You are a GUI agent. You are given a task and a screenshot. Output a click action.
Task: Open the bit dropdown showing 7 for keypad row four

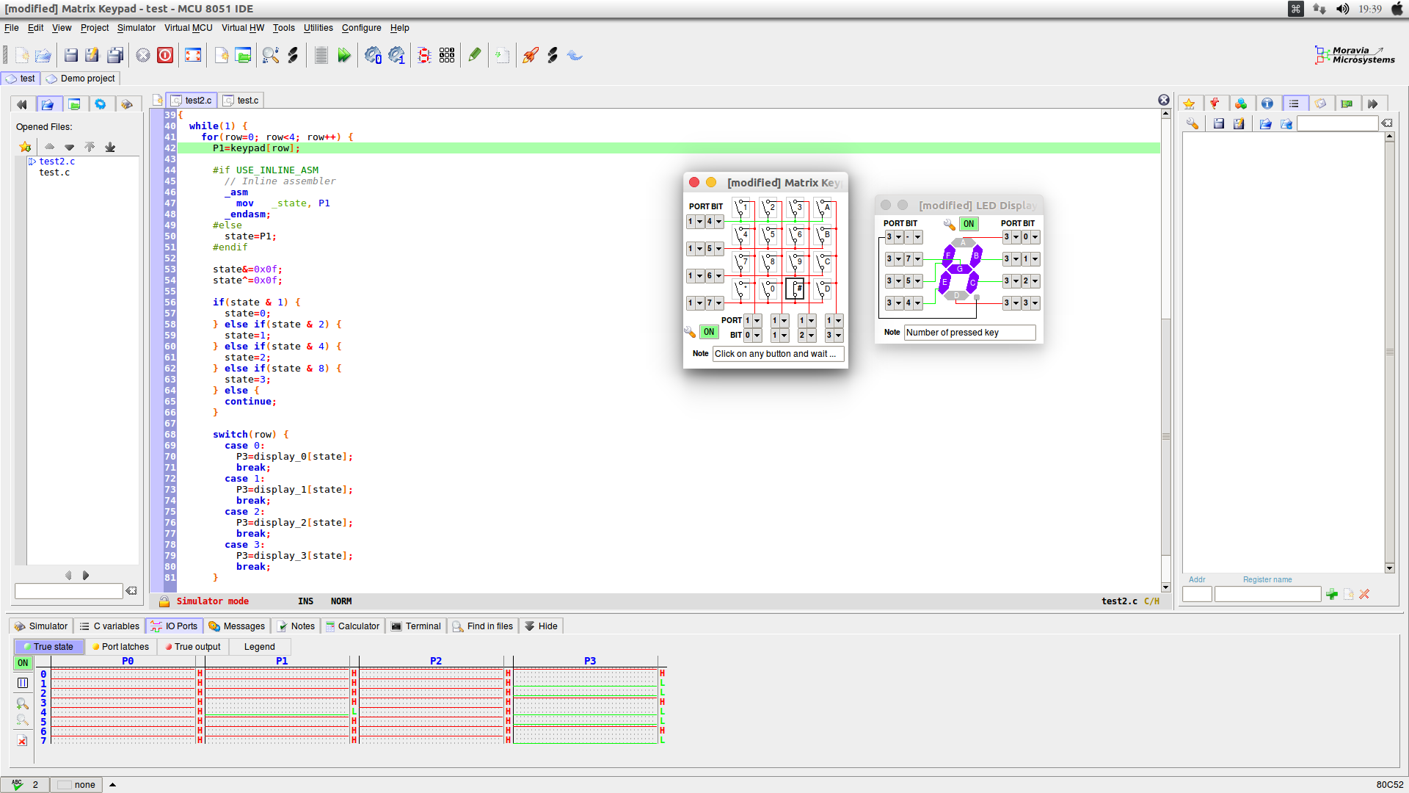pyautogui.click(x=714, y=303)
